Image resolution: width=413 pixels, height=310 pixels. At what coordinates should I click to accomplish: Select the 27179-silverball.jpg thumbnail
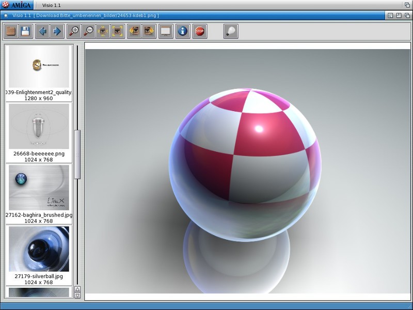pos(39,249)
